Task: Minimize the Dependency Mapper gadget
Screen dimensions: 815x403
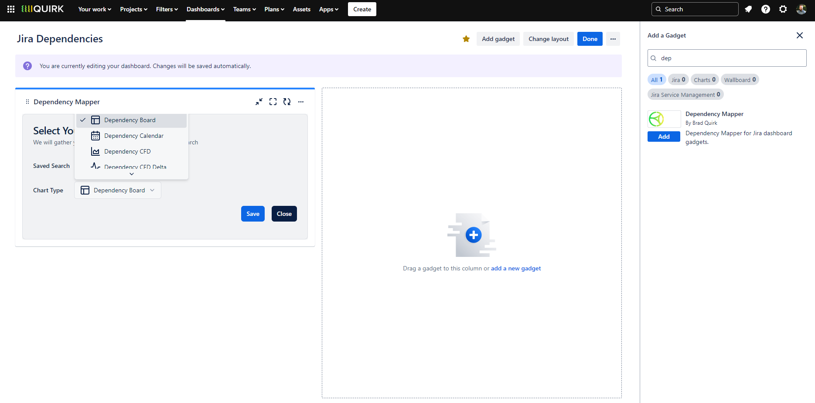Action: 259,102
